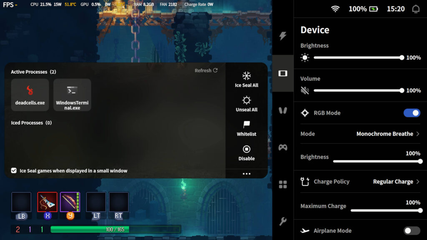Viewport: 427px width, 240px height.
Task: Click the Iced Processes (0) heading
Action: pos(31,123)
